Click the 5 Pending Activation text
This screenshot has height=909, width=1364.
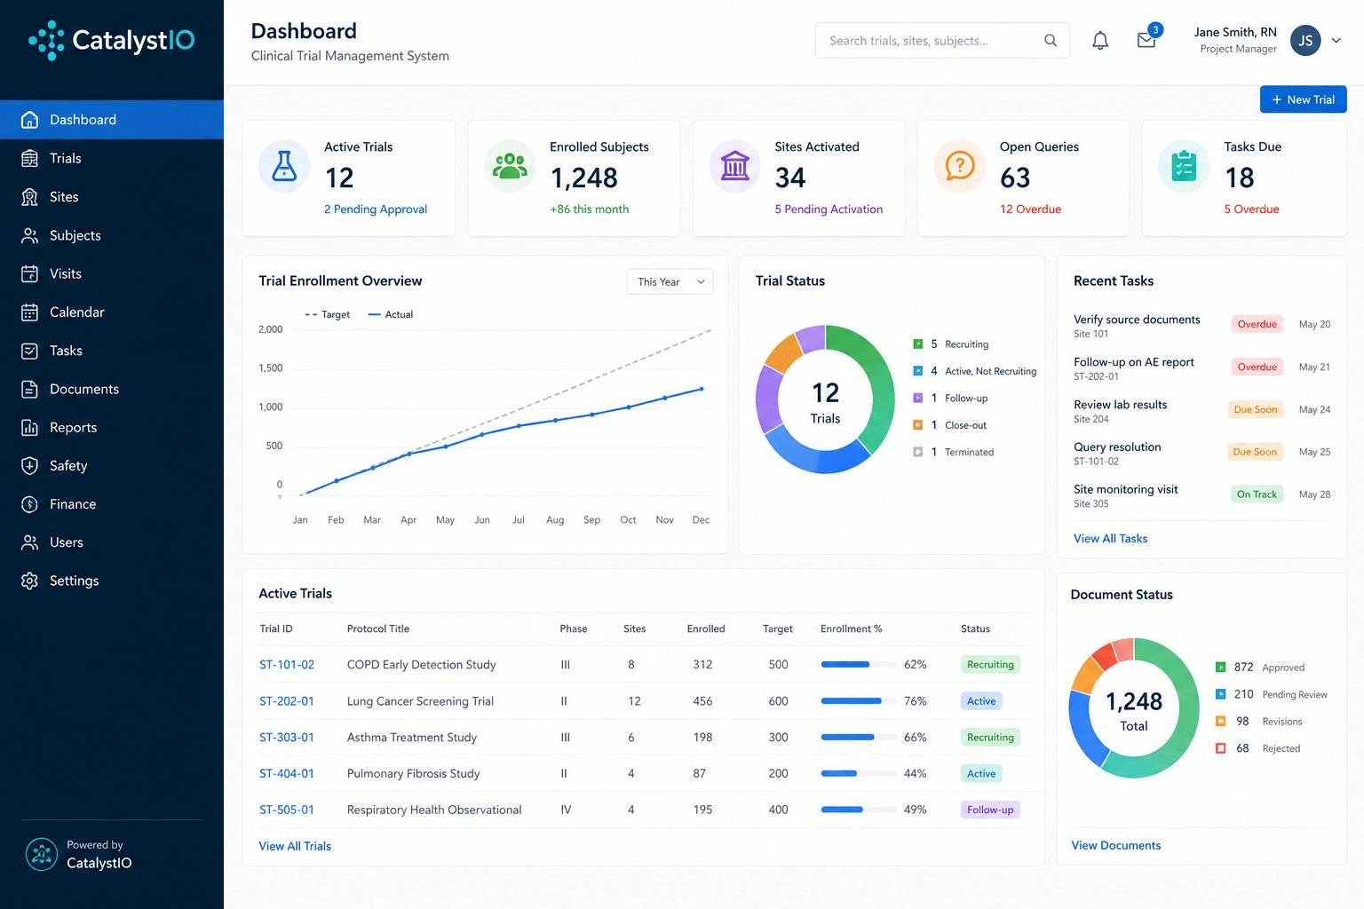pos(829,209)
